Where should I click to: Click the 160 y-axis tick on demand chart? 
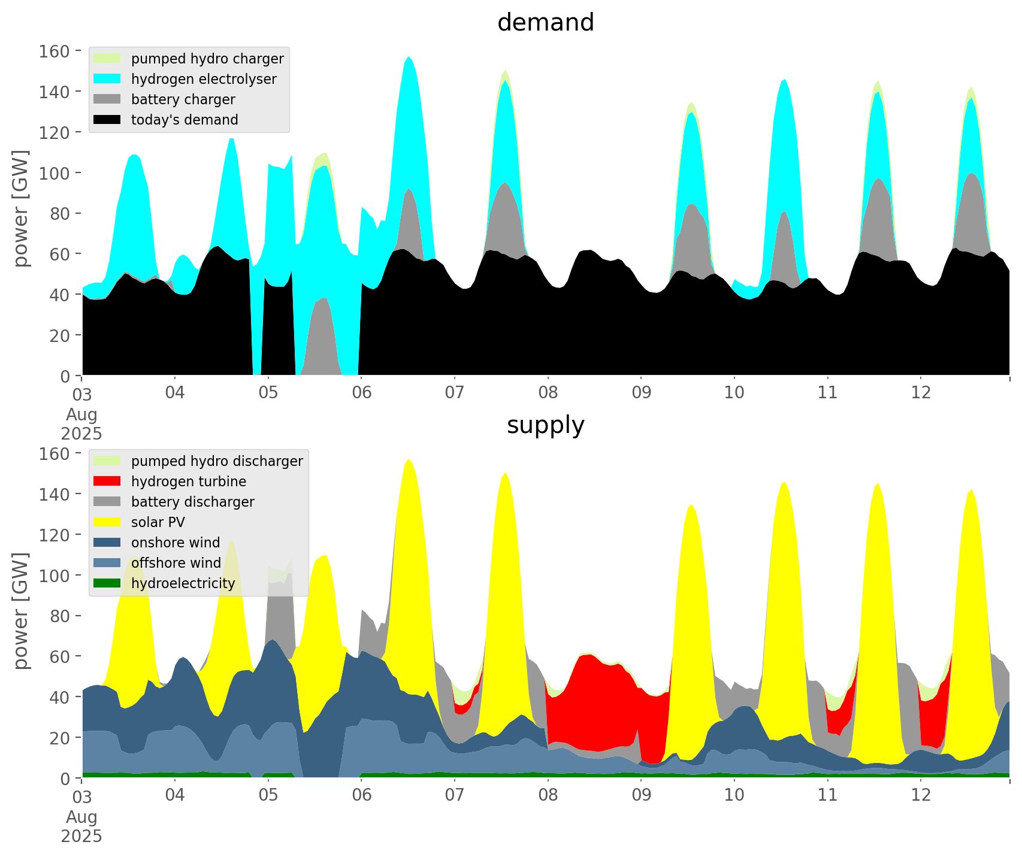point(54,51)
